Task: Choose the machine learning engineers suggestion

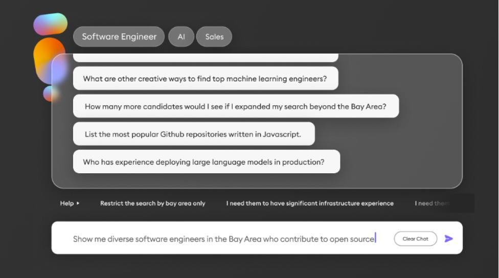Action: [x=206, y=78]
